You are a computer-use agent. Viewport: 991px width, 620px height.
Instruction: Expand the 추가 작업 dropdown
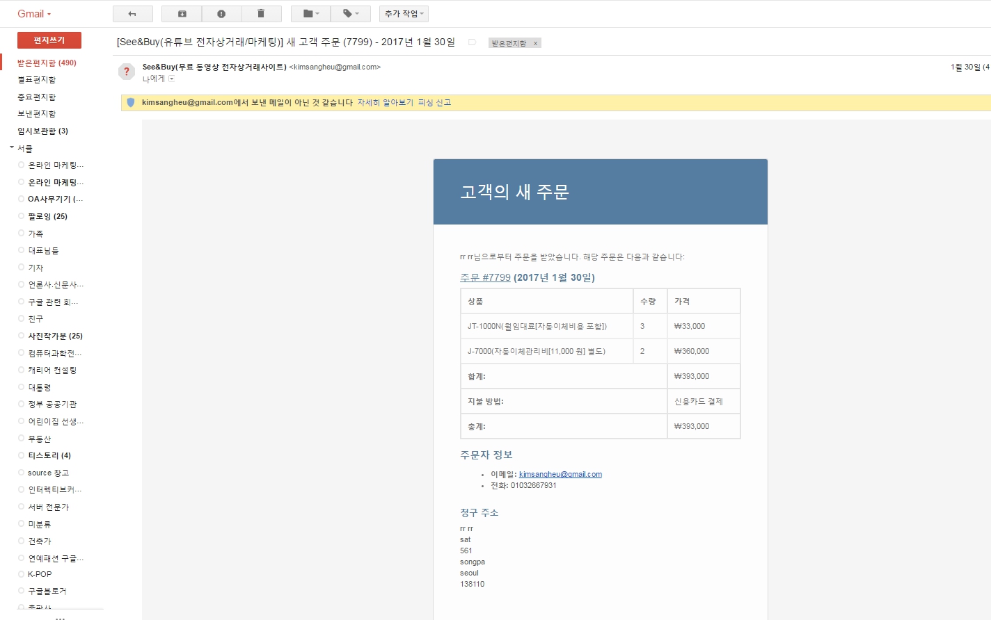404,14
